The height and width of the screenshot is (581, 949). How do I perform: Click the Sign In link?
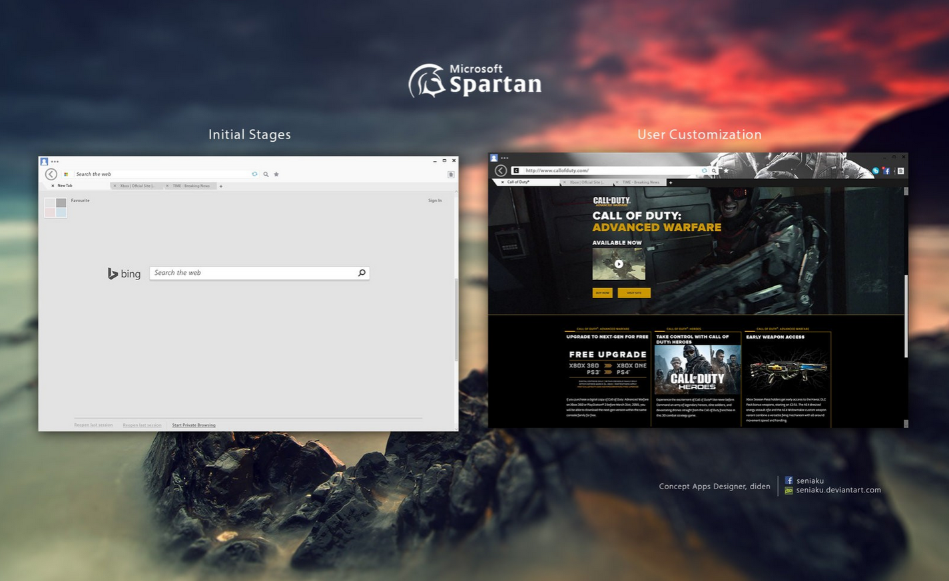point(435,200)
